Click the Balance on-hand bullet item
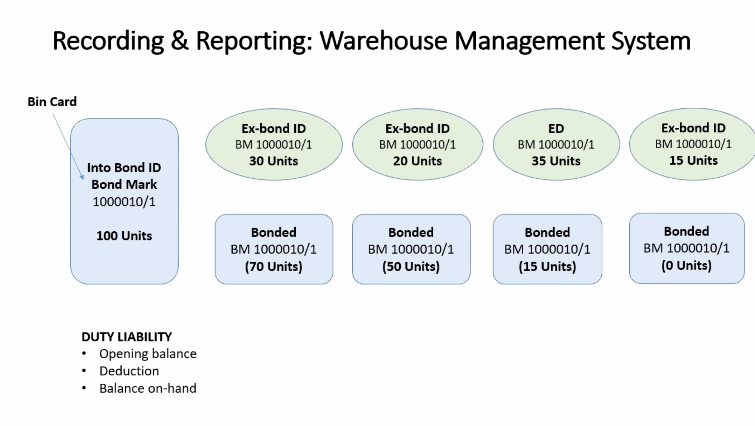Image resolution: width=755 pixels, height=426 pixels. (148, 388)
